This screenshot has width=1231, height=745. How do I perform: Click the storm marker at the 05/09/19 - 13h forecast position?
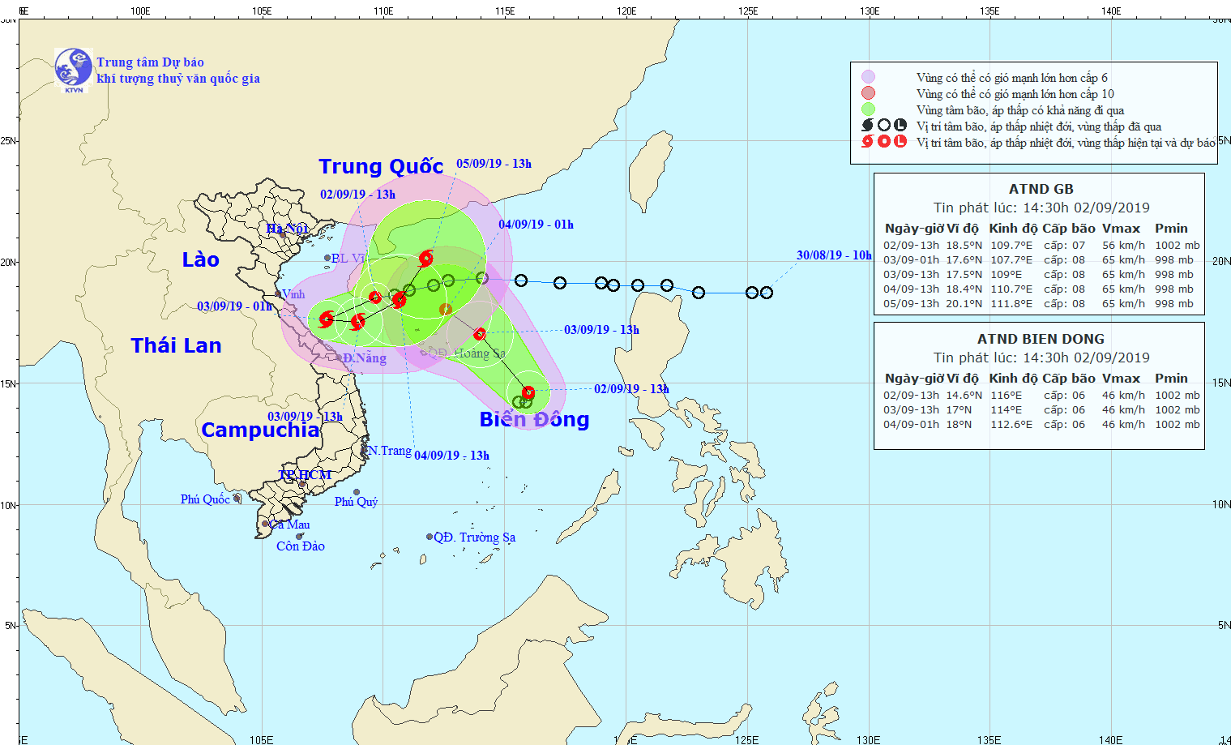426,259
